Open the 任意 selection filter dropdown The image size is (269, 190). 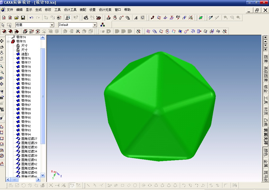(52, 25)
